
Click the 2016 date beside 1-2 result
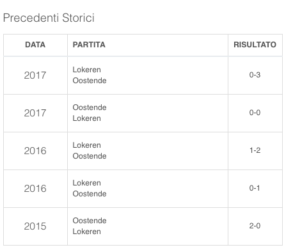(35, 151)
